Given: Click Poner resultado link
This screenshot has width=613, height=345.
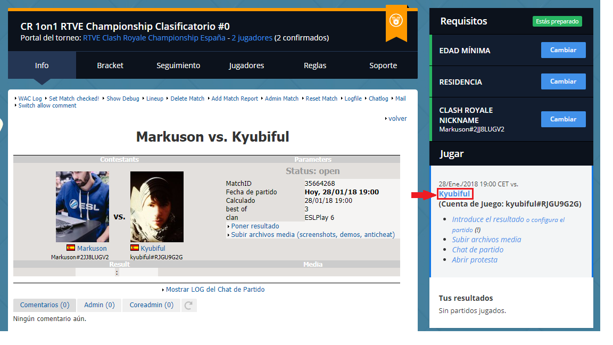Looking at the screenshot, I should point(255,226).
